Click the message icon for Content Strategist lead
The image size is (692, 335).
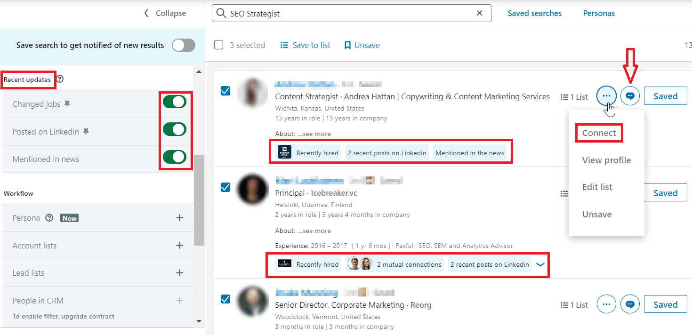[x=630, y=96]
